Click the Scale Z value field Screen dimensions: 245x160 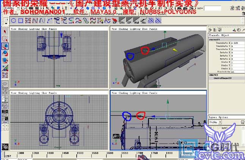point(238,68)
